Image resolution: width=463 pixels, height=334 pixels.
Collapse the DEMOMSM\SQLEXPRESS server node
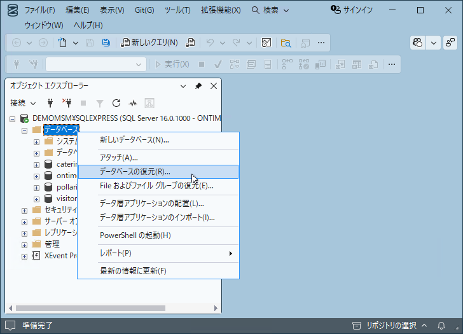pos(13,118)
